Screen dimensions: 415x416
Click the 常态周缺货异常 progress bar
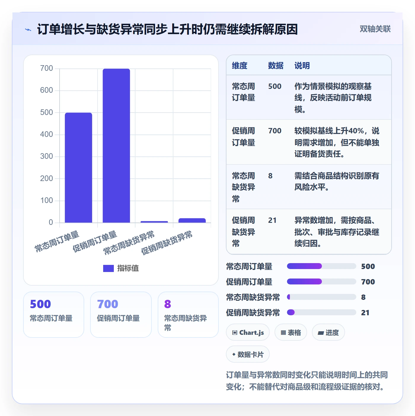coord(322,297)
